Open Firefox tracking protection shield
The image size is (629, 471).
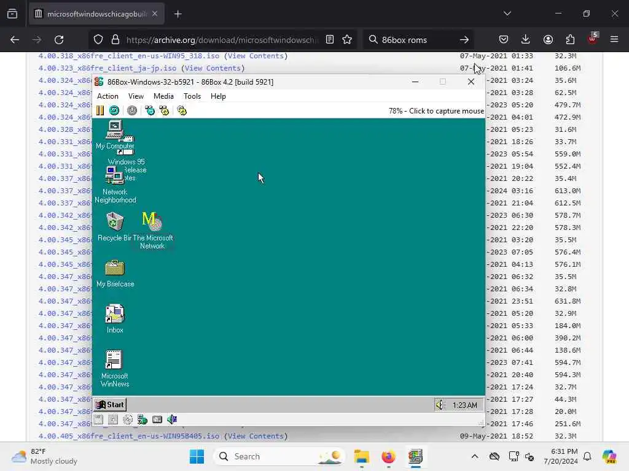(98, 40)
